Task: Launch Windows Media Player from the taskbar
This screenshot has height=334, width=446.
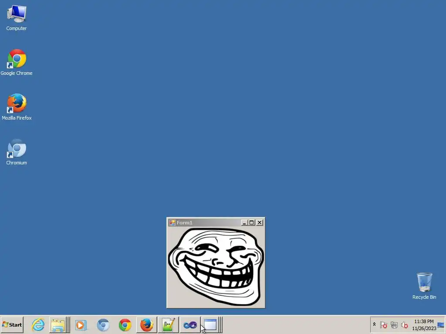Action: [81, 325]
